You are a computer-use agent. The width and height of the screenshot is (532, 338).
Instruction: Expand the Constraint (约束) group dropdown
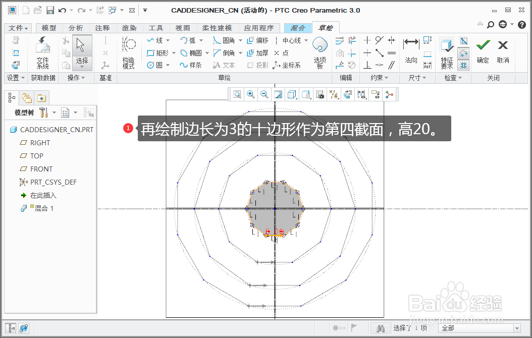click(380, 78)
